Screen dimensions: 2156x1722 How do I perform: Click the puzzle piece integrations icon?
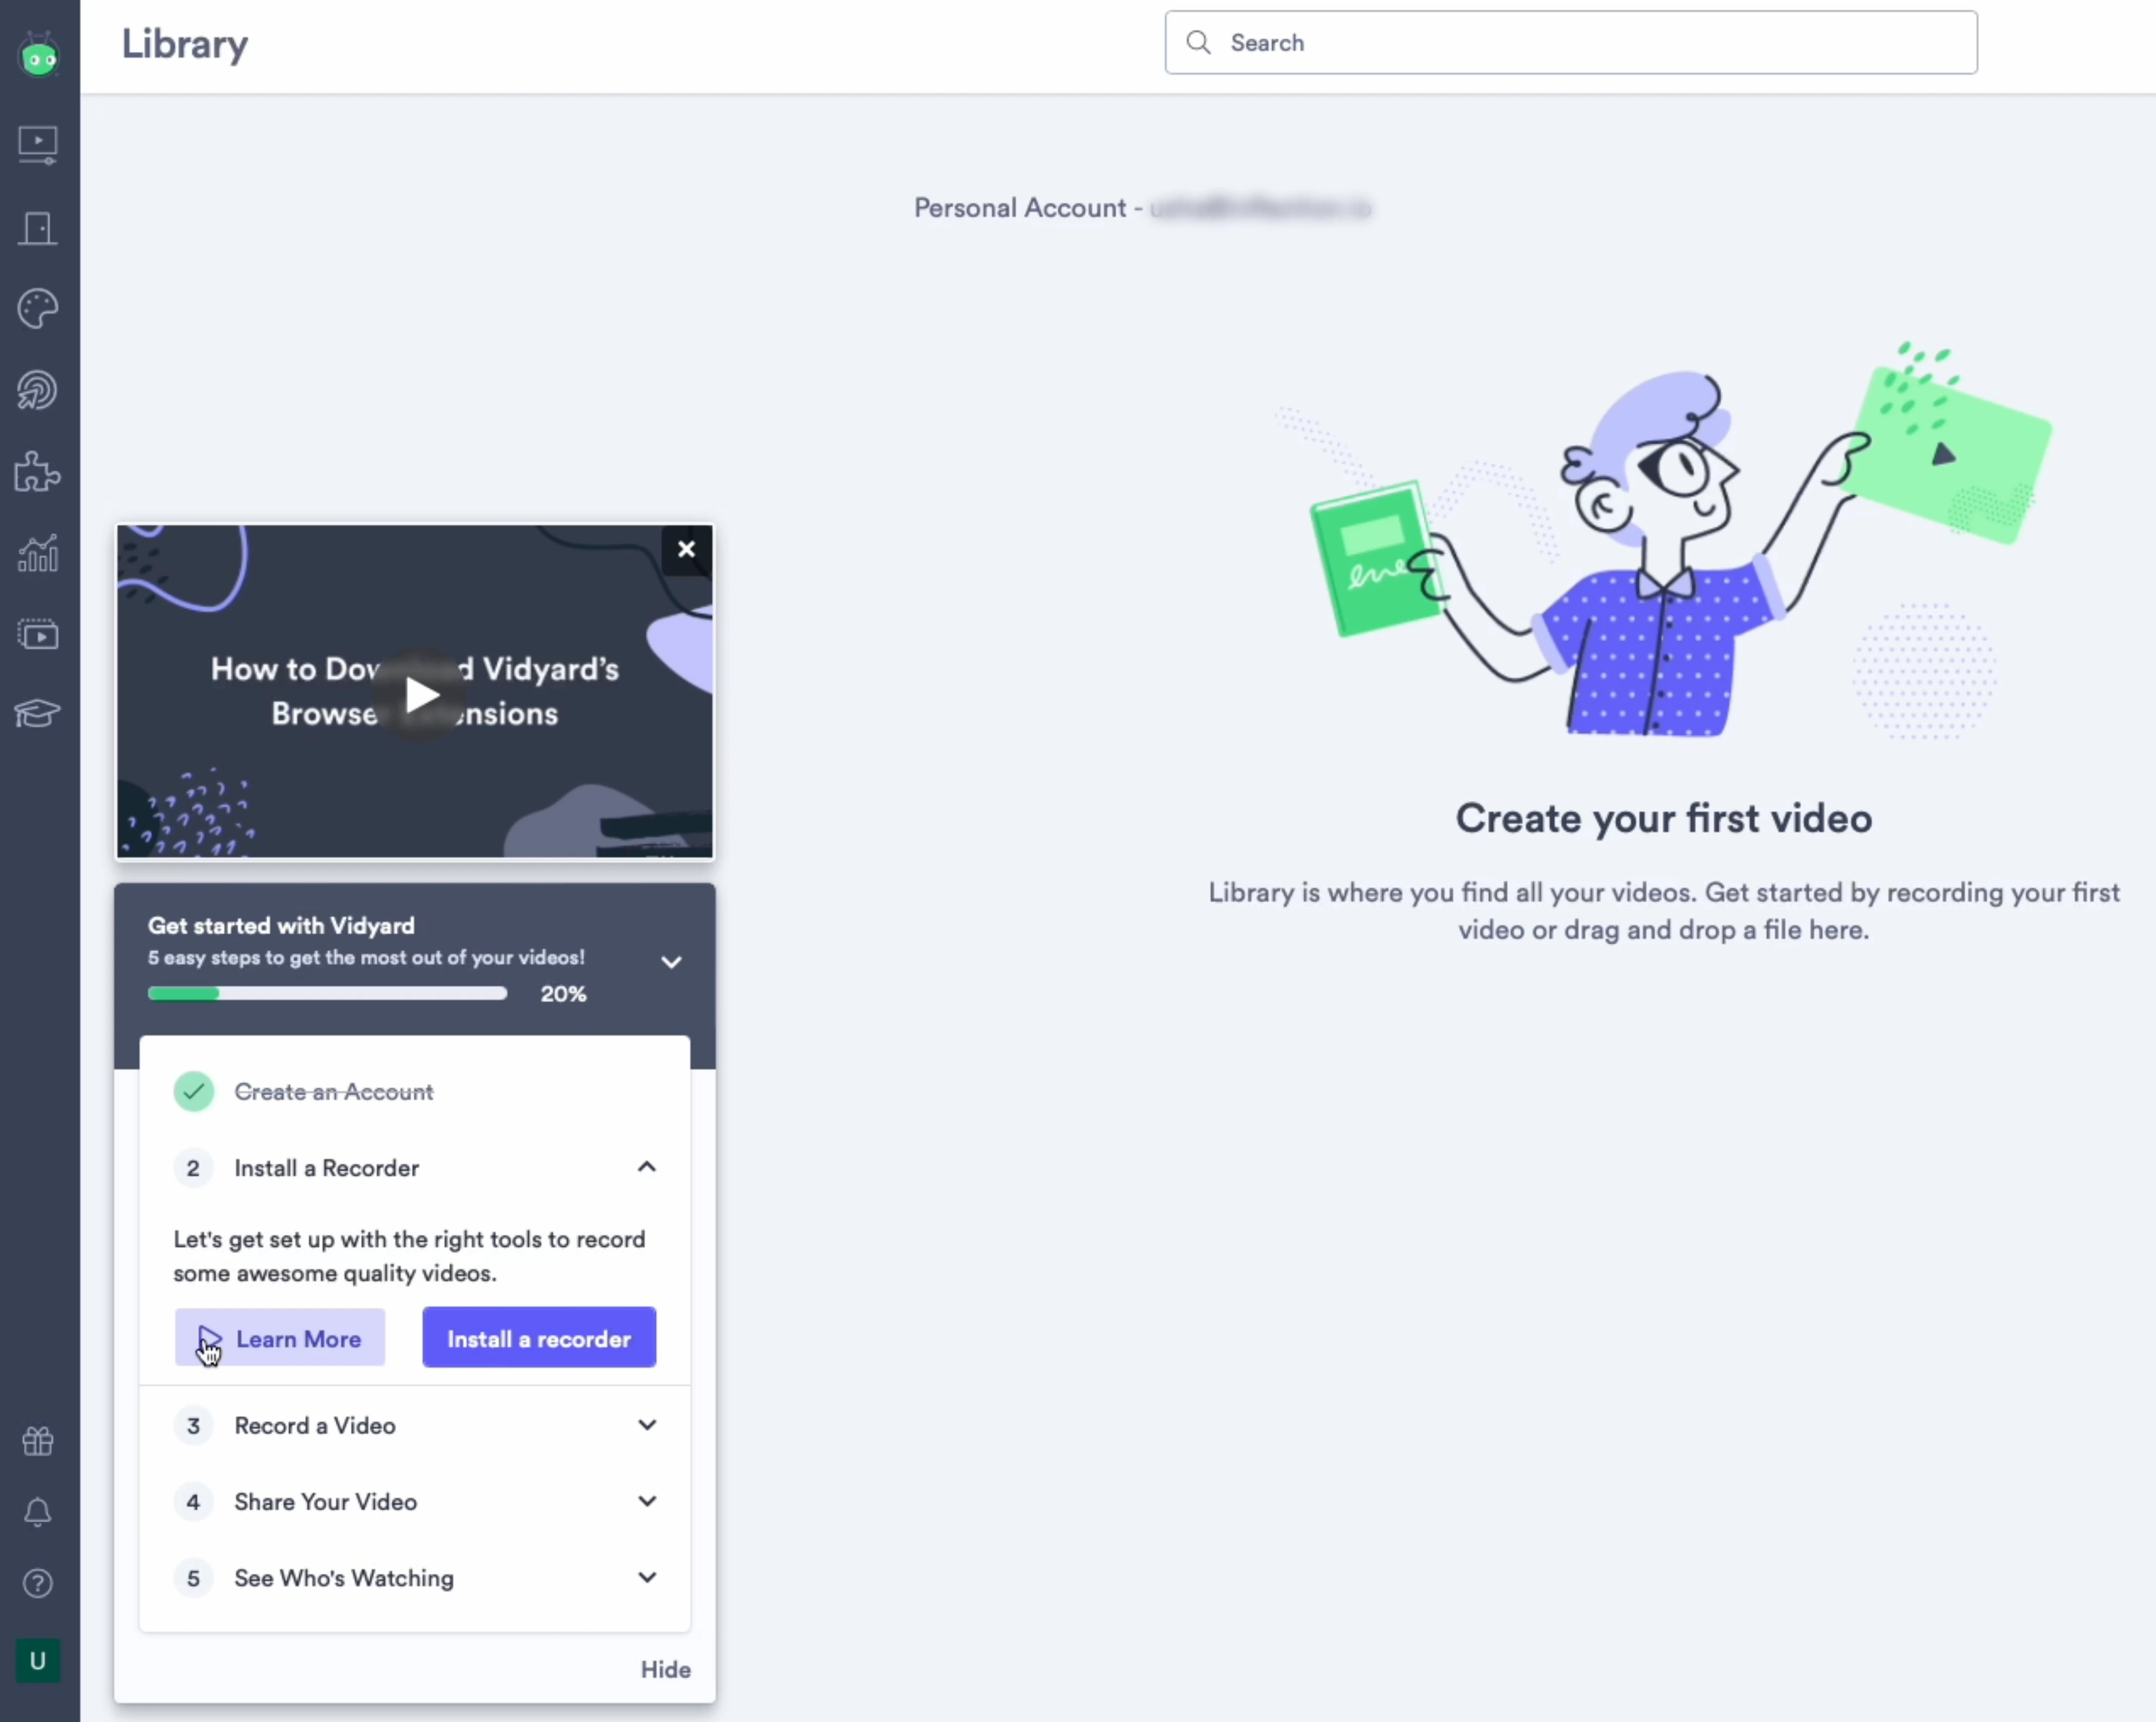38,472
